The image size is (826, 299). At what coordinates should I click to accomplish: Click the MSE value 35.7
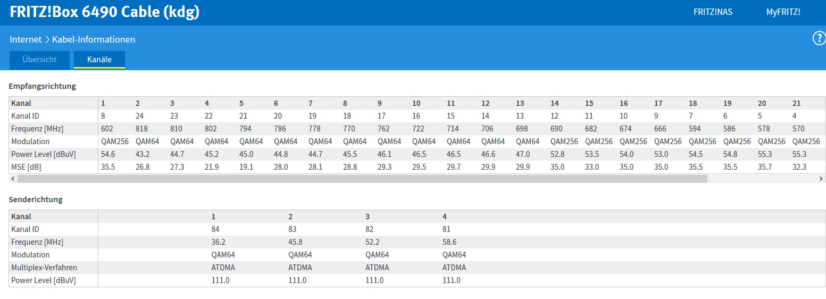(x=765, y=167)
